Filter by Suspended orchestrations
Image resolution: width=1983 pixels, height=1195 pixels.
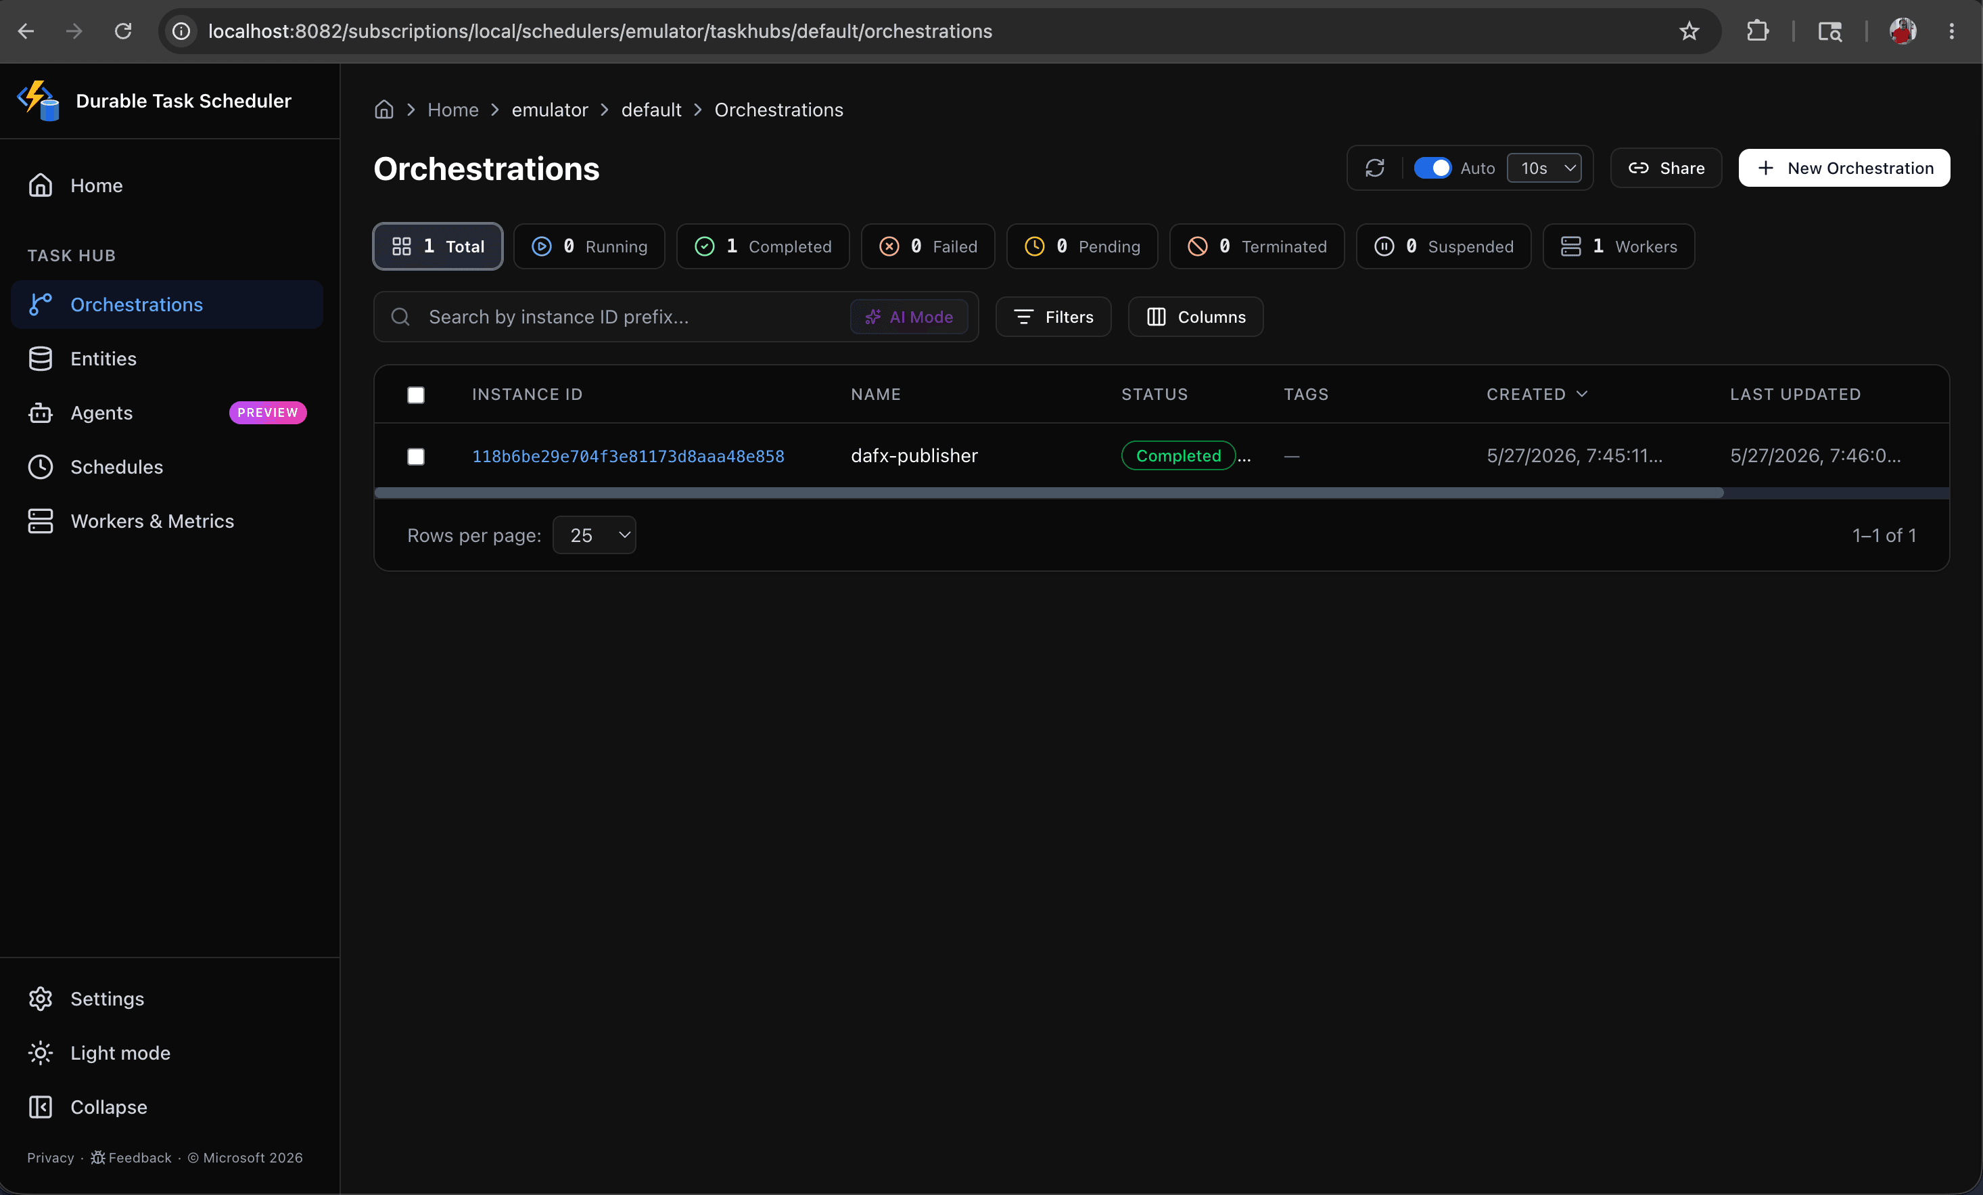pos(1443,246)
